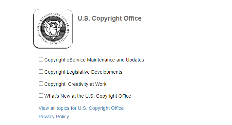Click the 'Copyright: Creativity at Work' label text
232x125 pixels.
75,84
